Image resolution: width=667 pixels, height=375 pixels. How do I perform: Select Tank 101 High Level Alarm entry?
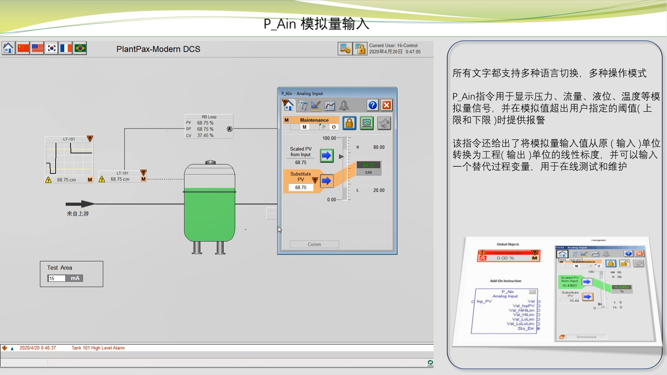coord(98,348)
